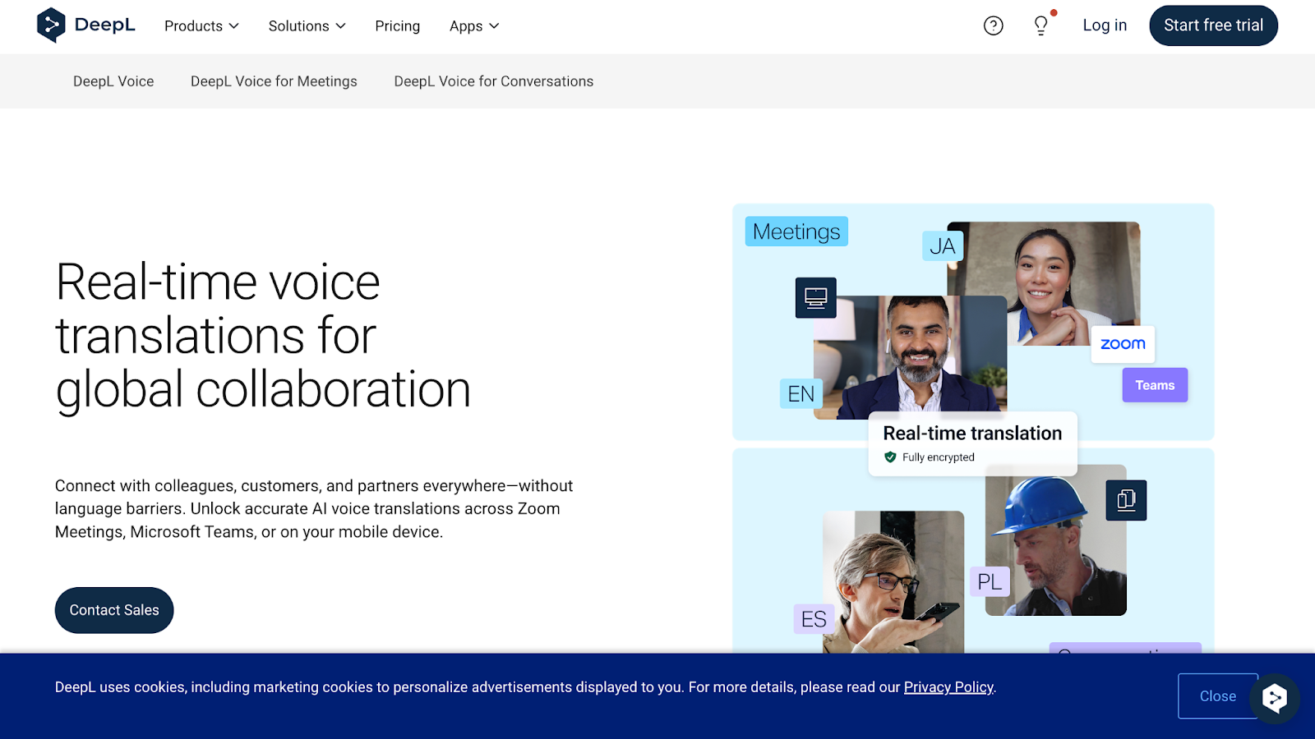Open the Pricing page

[x=398, y=26]
